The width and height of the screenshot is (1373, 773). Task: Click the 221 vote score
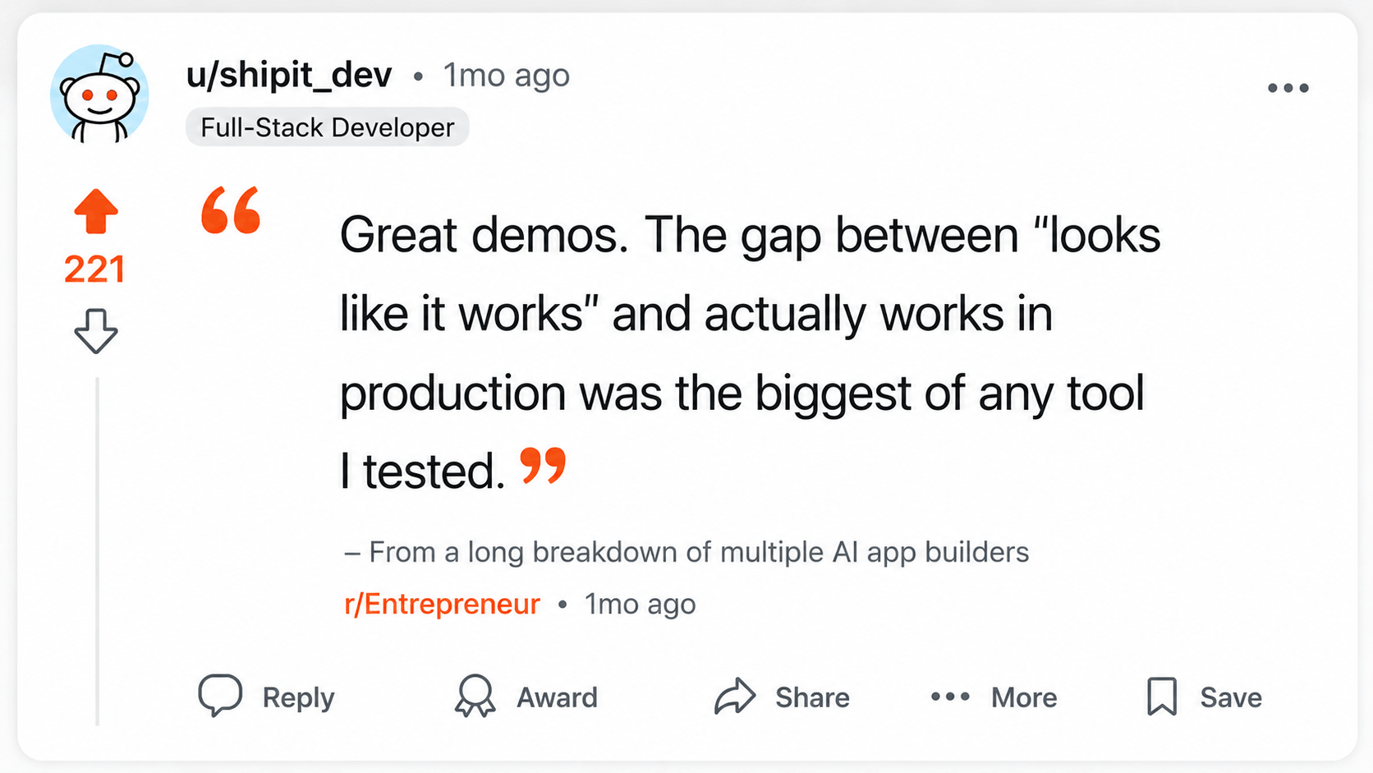click(x=94, y=269)
